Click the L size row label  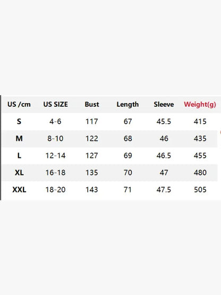(x=19, y=156)
